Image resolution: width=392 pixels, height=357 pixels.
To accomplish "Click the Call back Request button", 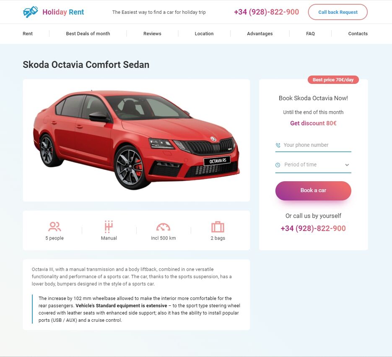I will point(338,12).
